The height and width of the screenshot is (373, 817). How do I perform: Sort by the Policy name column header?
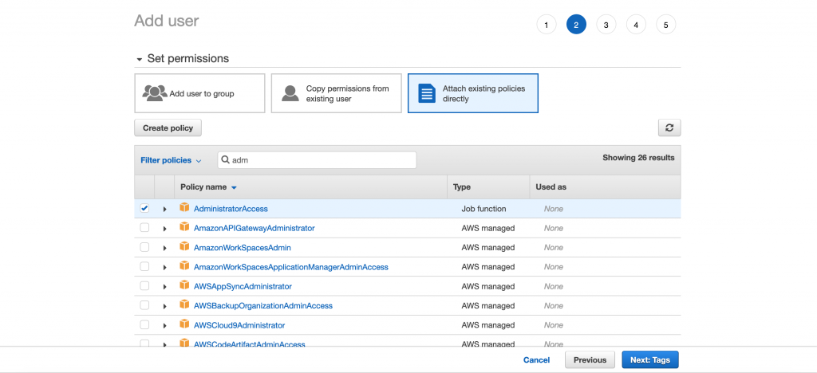point(208,186)
